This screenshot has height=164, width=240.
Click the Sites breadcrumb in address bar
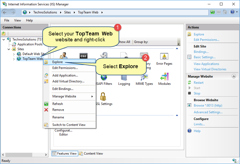click(67, 12)
